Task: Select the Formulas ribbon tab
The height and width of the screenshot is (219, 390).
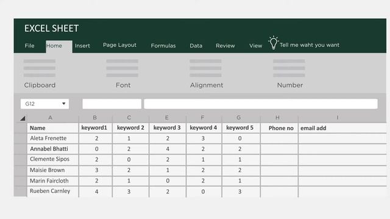Action: coord(163,46)
